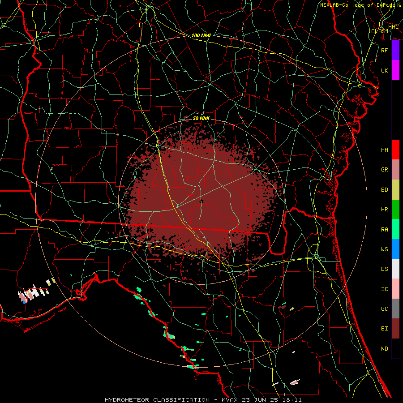Click the WS blue legend swatch
This screenshot has height=403, width=403.
395,249
